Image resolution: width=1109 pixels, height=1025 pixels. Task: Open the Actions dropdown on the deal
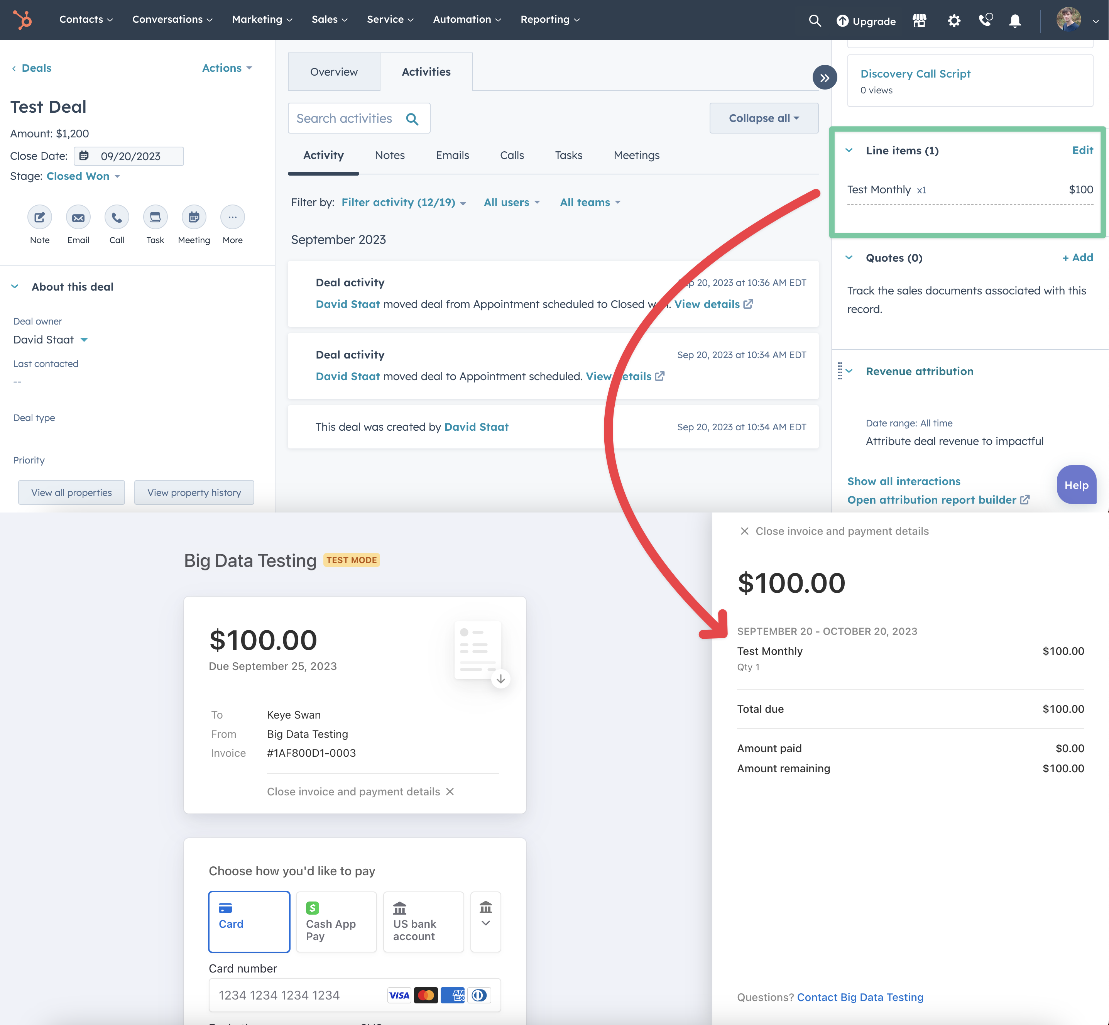[x=226, y=68]
